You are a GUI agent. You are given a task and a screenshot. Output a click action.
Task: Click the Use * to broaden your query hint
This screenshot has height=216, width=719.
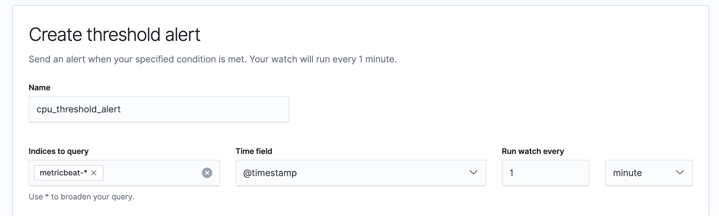(x=81, y=197)
